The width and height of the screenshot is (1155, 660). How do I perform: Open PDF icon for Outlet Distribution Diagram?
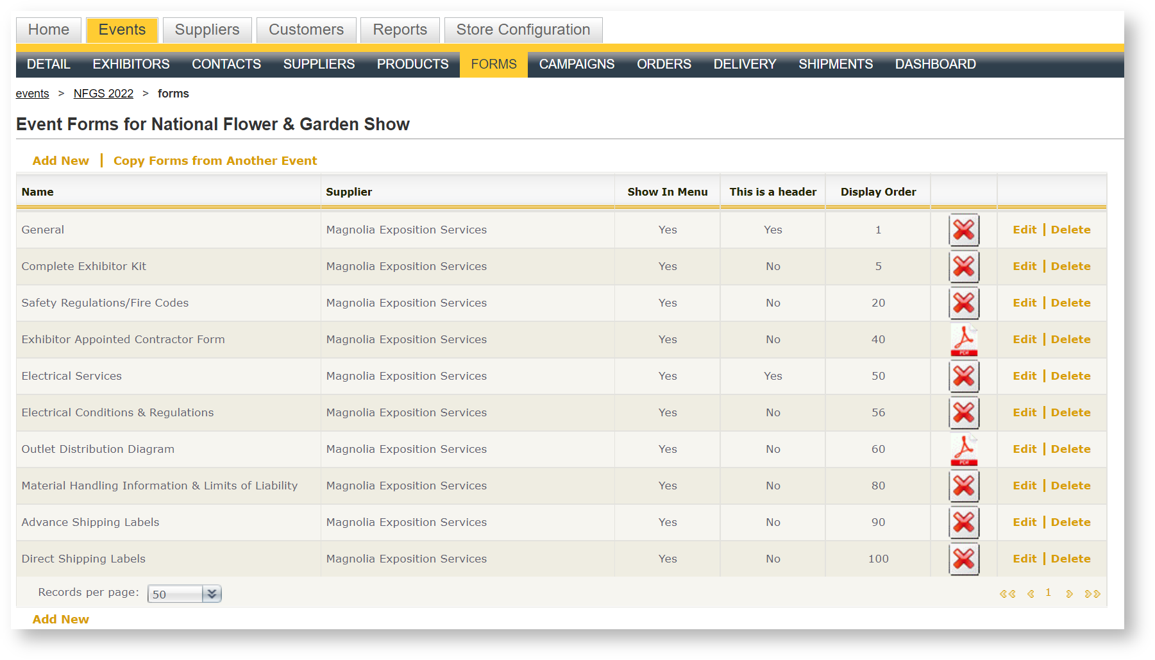tap(963, 450)
